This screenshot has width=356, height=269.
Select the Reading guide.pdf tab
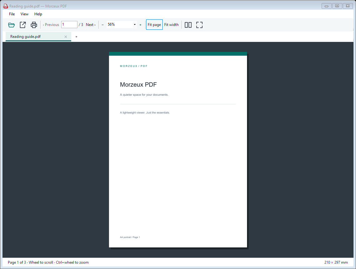[38, 37]
